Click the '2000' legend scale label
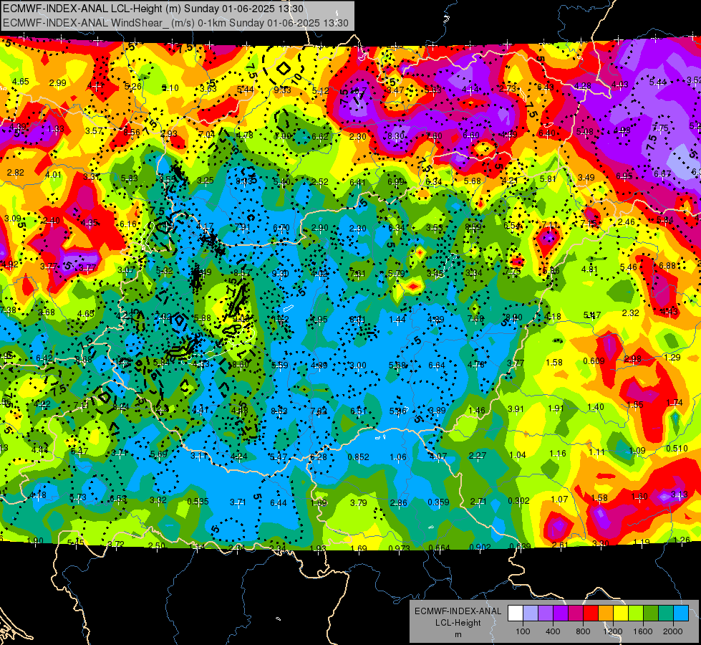Viewport: 701px width, 645px height. click(672, 631)
